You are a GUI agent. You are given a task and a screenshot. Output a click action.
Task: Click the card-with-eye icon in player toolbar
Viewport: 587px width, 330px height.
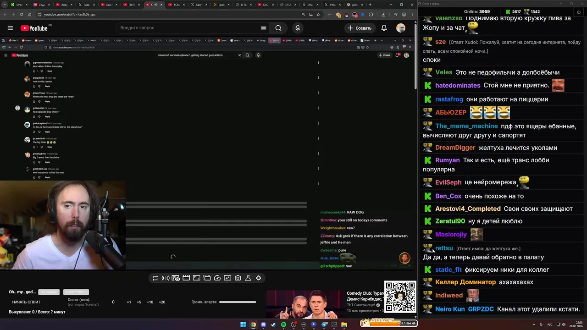pyautogui.click(x=176, y=278)
